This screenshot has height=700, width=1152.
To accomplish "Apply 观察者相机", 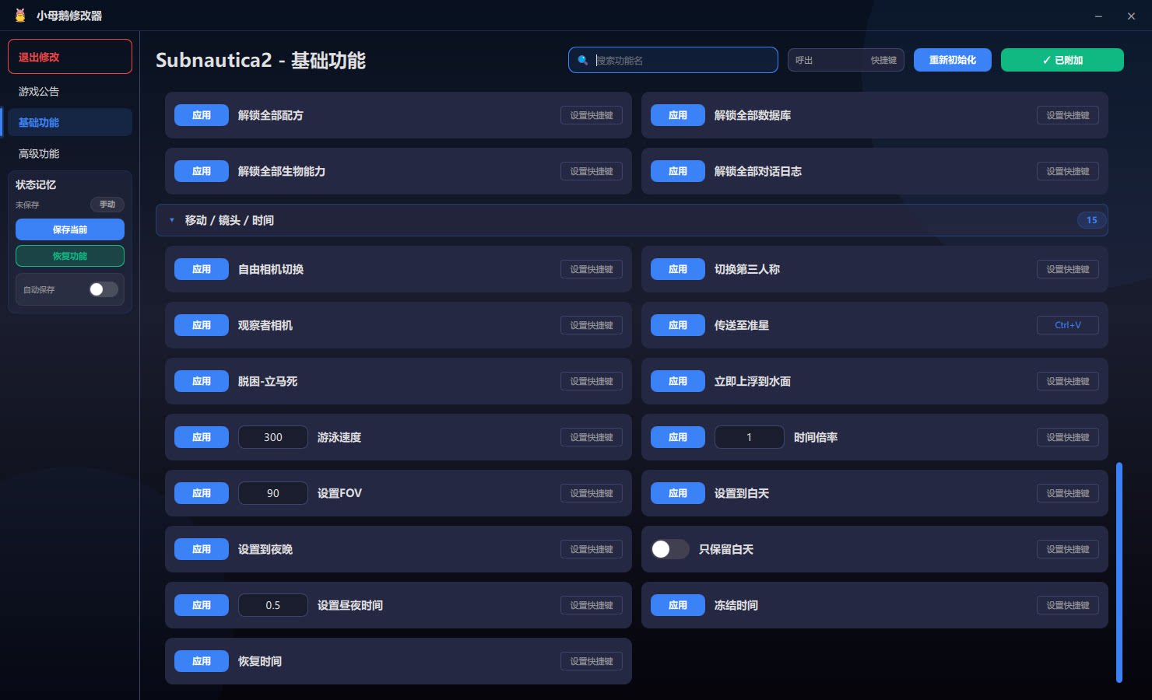I will [202, 325].
